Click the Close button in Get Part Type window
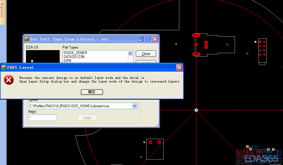The image size is (283, 165). point(146,54)
